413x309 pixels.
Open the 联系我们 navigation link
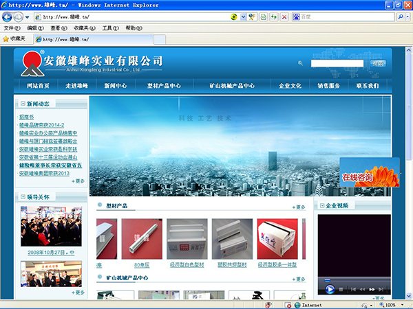click(367, 86)
